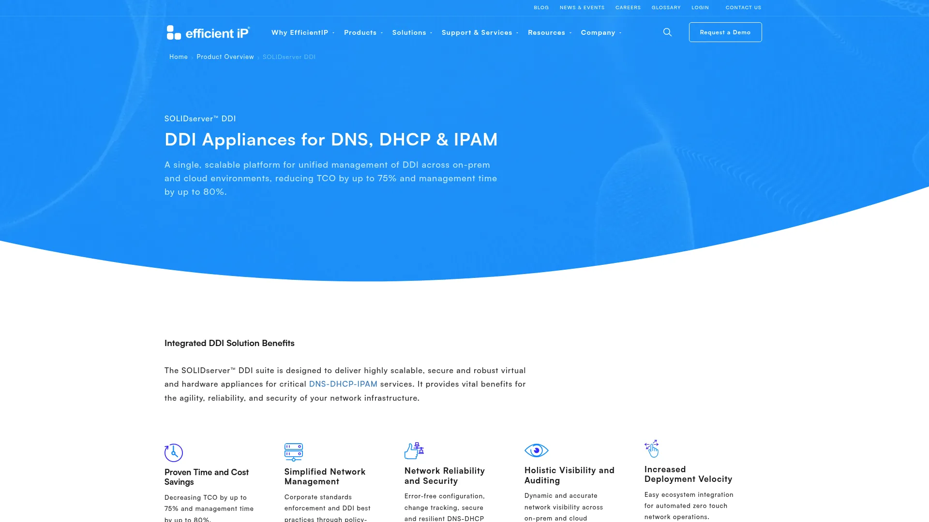
Task: Open Product Overview breadcrumb link
Action: click(225, 57)
